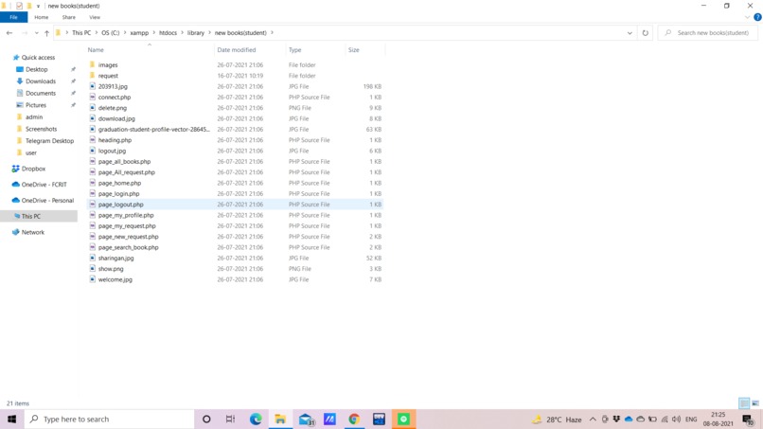Select the heading.php file

pos(115,140)
